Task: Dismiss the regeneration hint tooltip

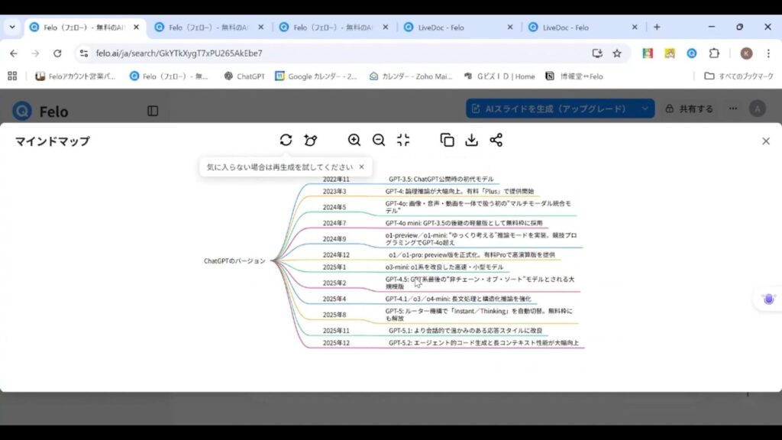Action: click(361, 167)
